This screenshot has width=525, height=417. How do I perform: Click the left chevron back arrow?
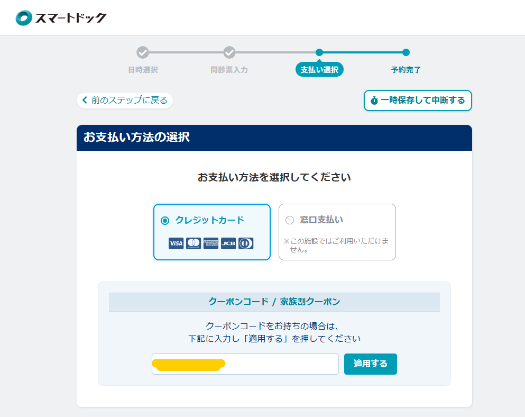[x=85, y=100]
